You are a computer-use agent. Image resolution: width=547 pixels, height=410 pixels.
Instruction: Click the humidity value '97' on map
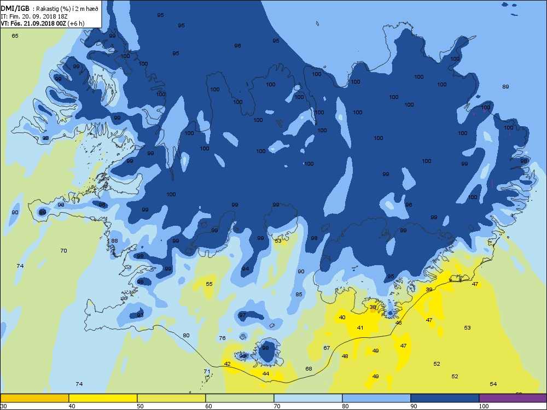[x=242, y=315]
